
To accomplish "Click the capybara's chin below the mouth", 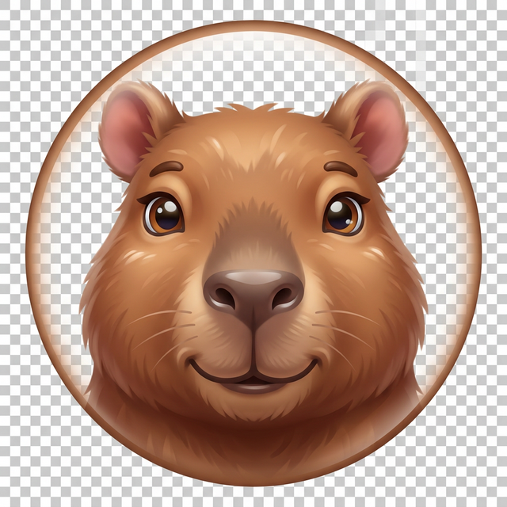I will [253, 408].
